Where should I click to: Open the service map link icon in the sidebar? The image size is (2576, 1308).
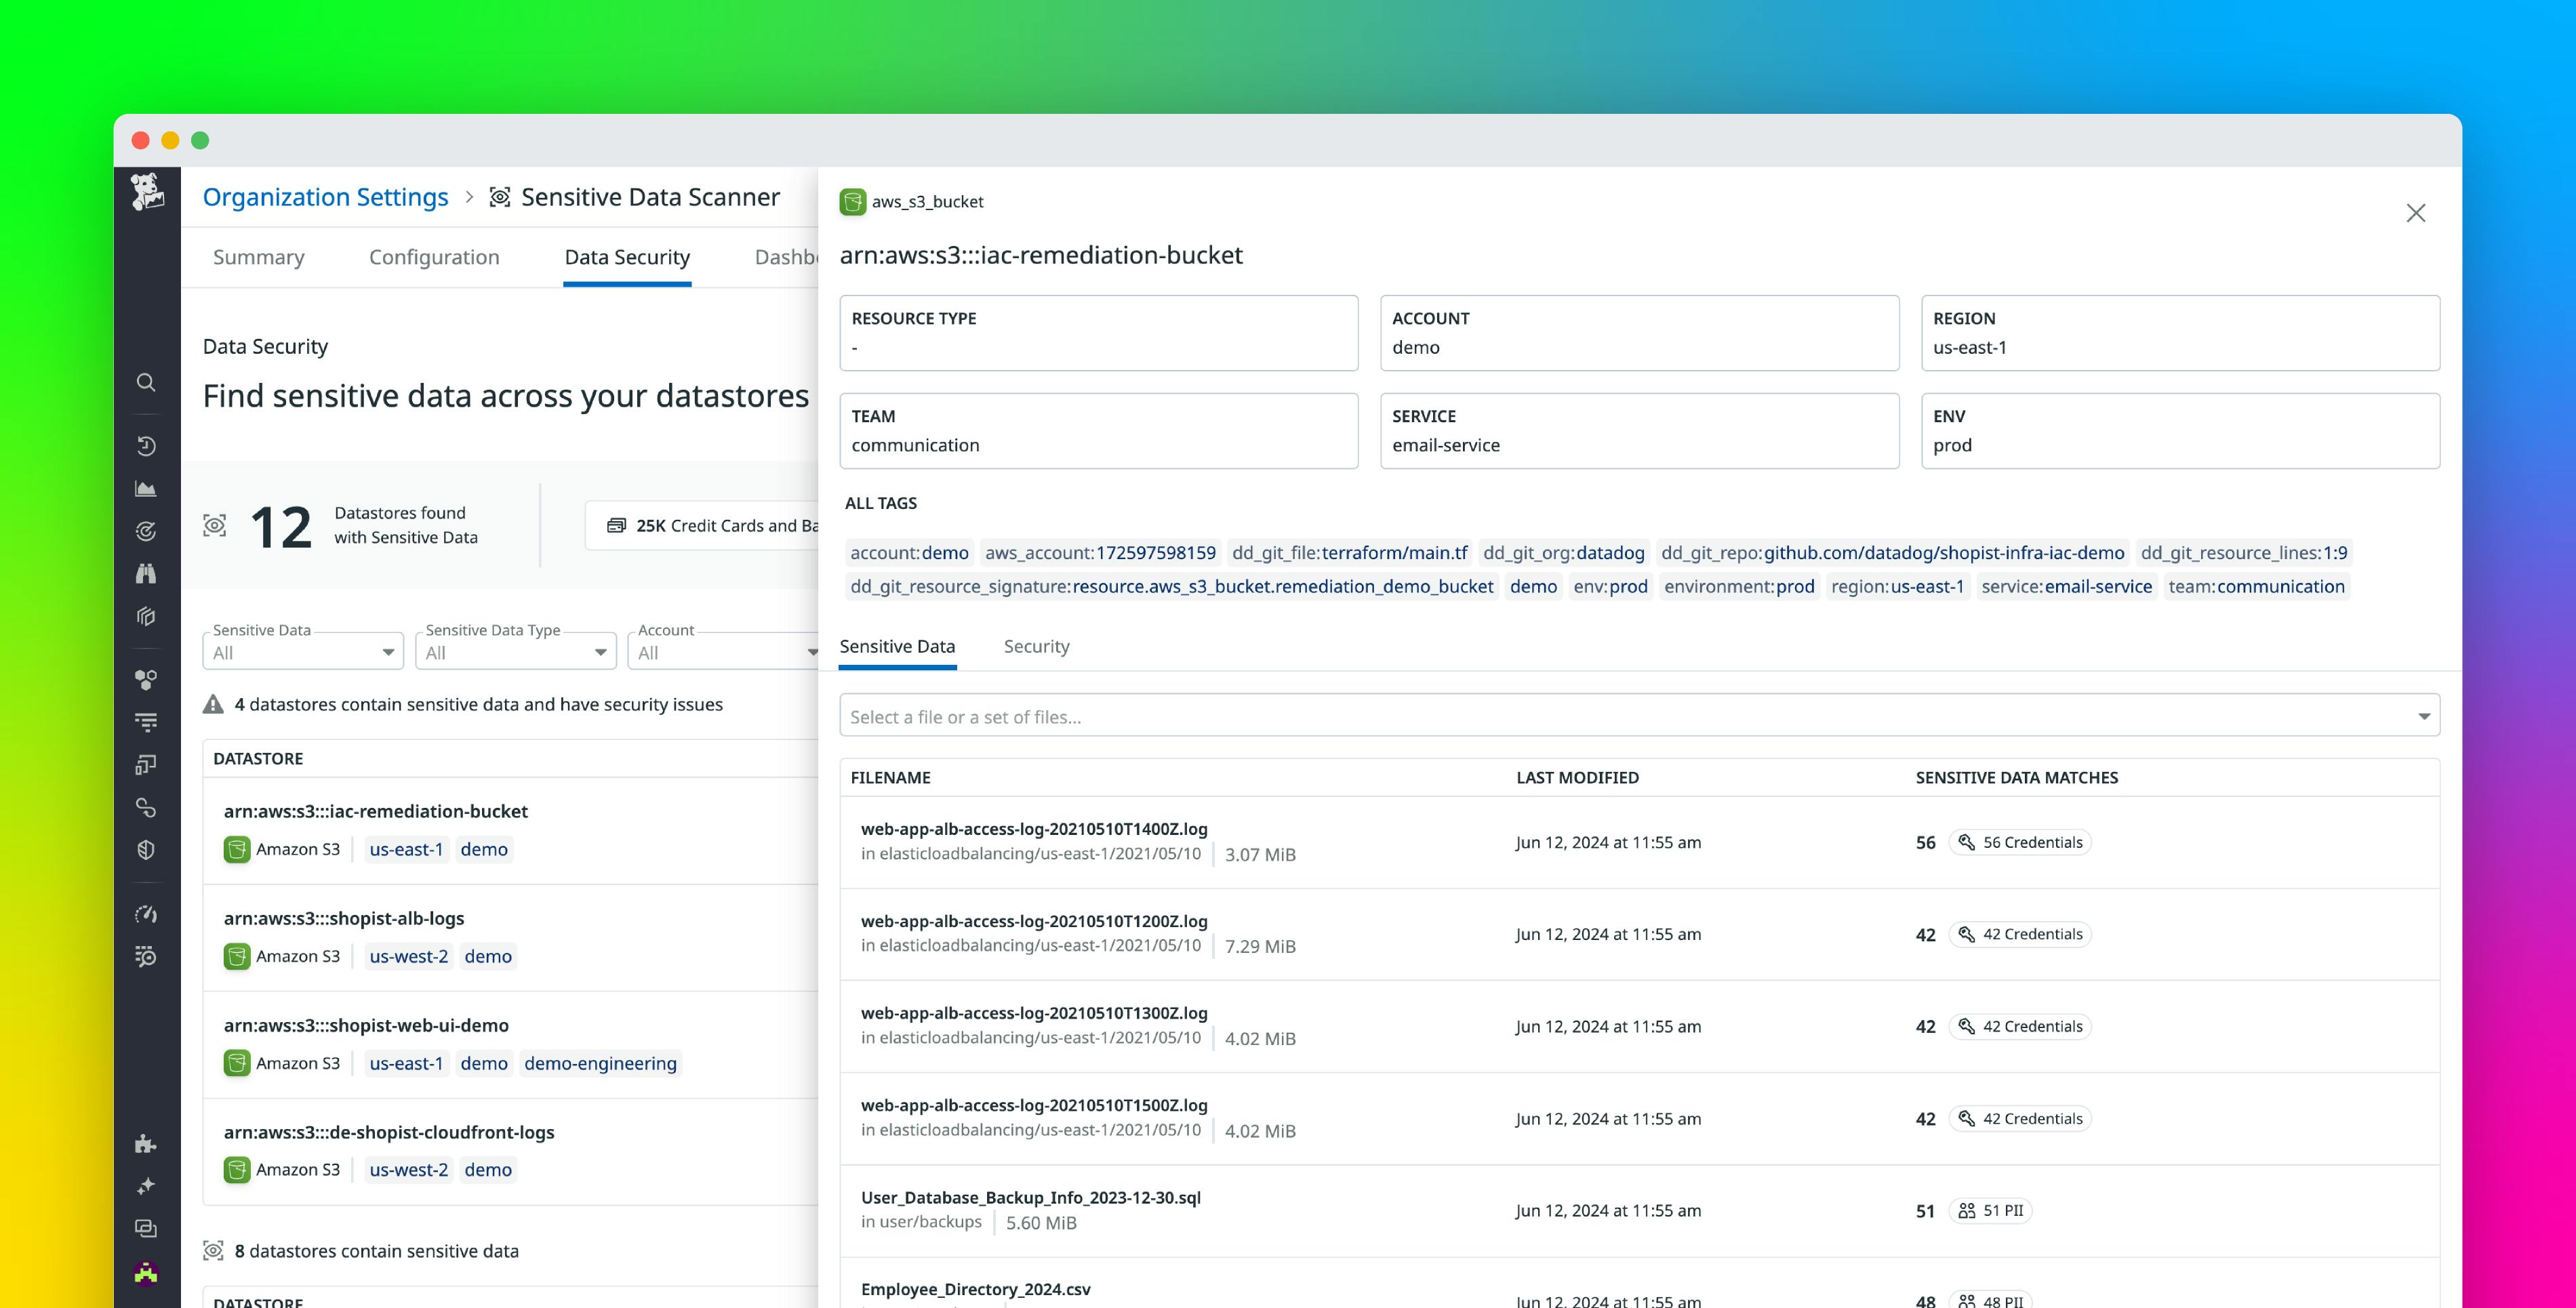146,807
